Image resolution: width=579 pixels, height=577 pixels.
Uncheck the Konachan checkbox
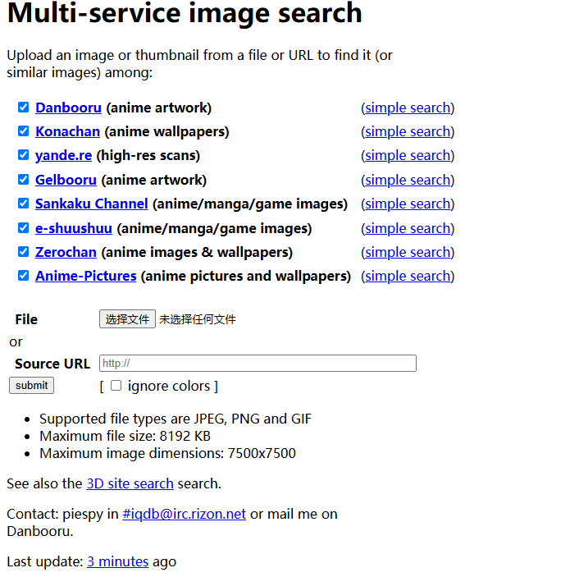23,131
